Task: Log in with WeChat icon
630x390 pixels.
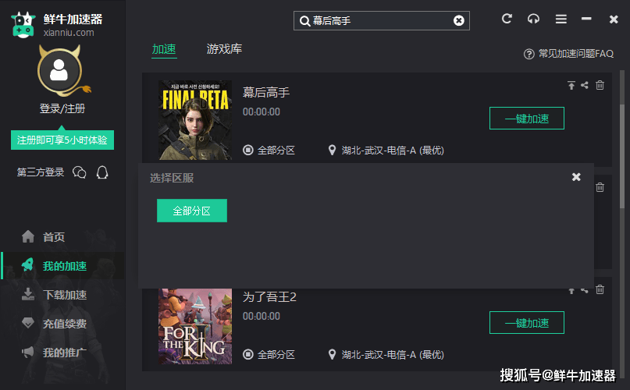Action: pyautogui.click(x=79, y=172)
